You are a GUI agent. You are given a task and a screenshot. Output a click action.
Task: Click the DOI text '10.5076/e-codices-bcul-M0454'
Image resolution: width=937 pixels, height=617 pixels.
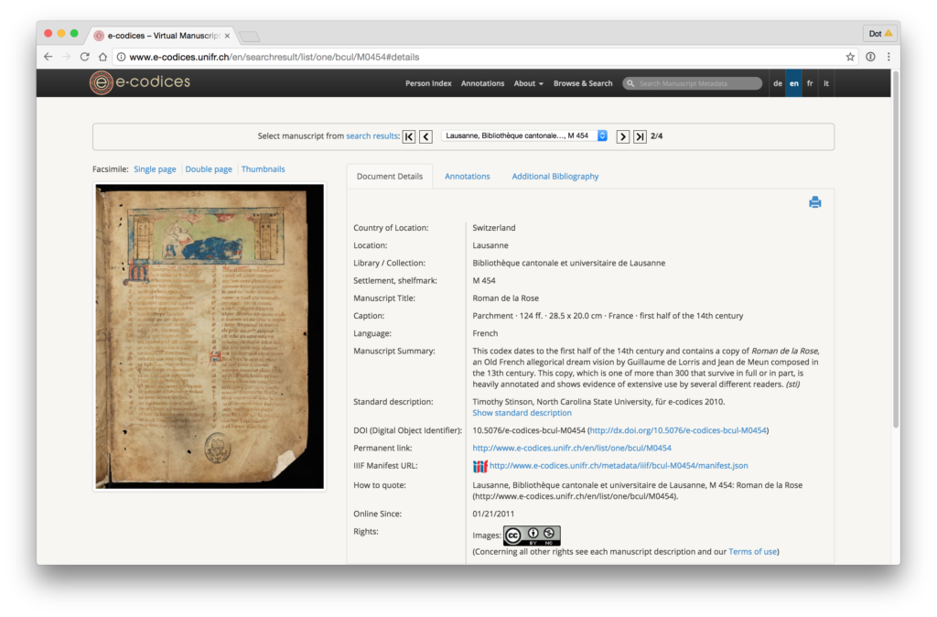coord(529,430)
